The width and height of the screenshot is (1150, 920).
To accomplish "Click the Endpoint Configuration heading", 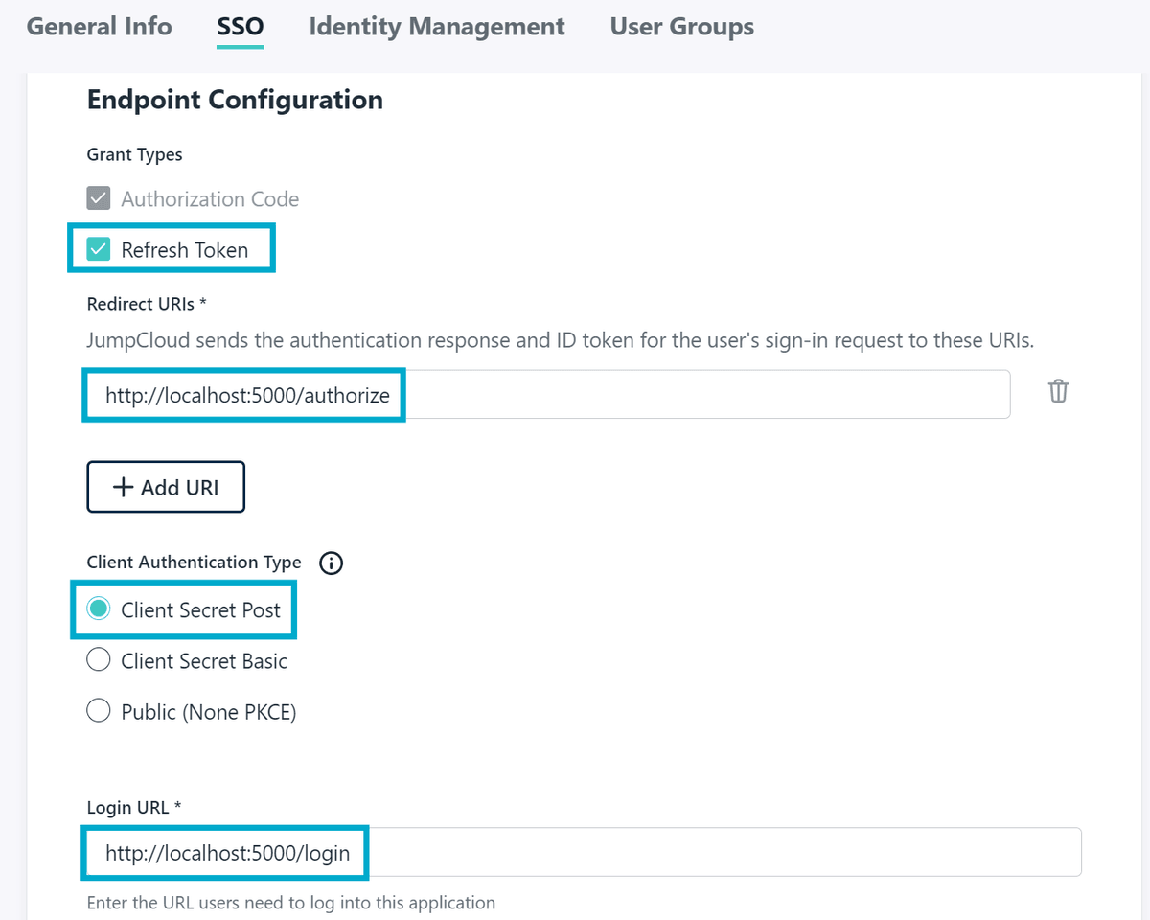I will coord(235,99).
